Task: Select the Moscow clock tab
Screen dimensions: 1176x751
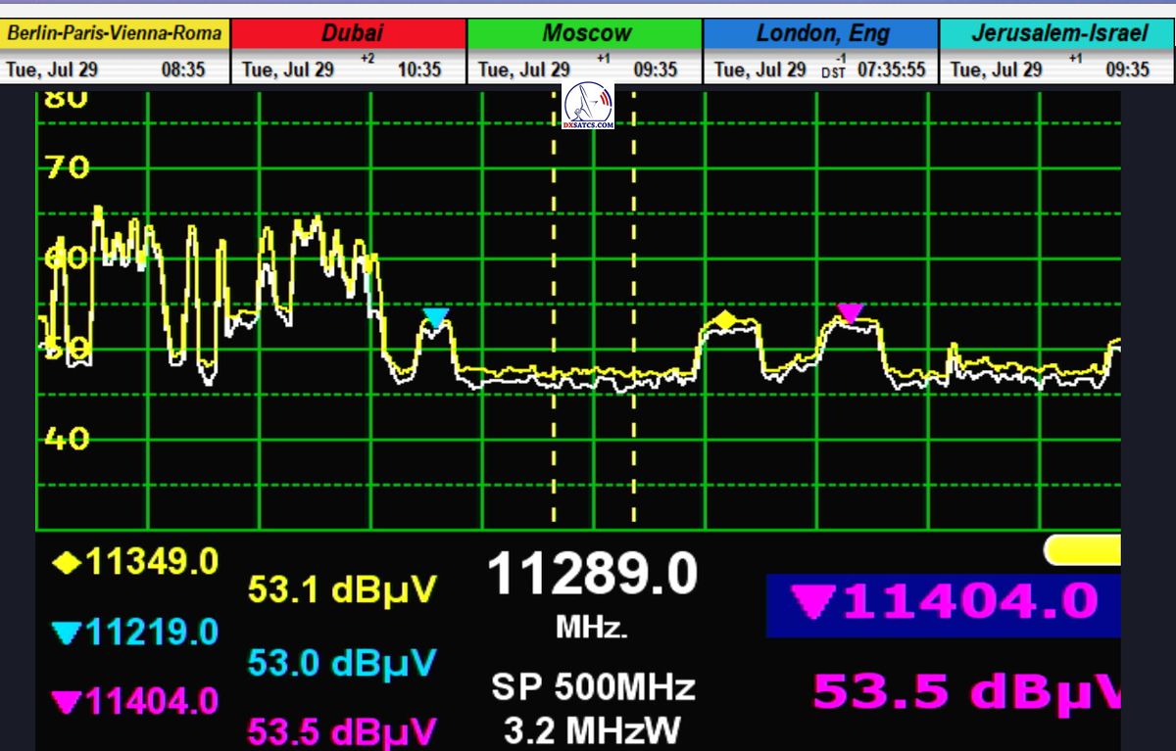Action: [x=585, y=34]
